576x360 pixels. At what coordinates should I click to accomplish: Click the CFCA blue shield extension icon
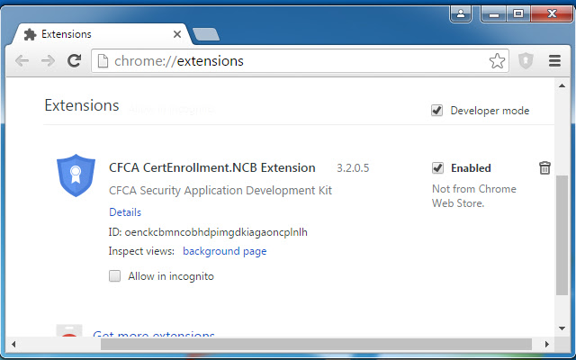coord(76,175)
